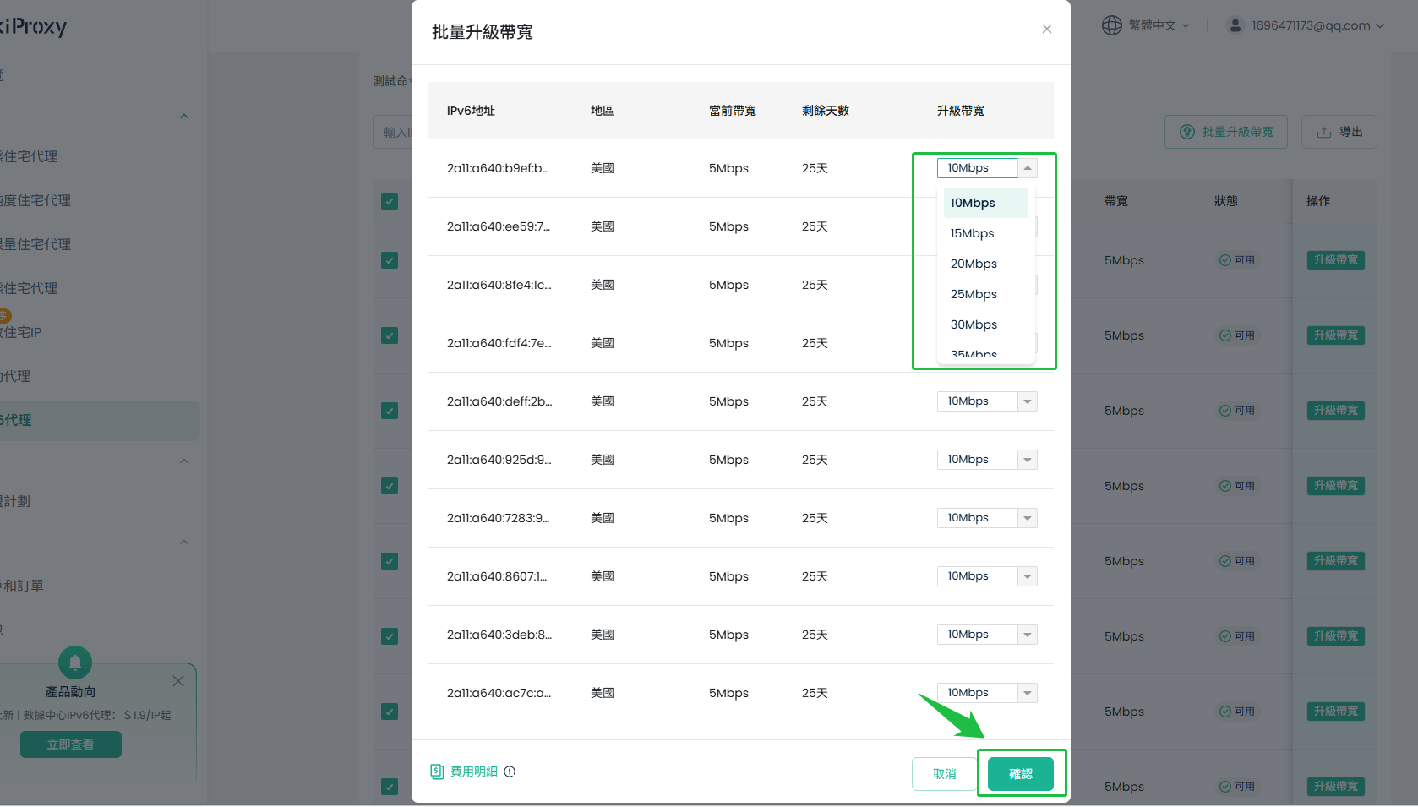Collapse the first sidebar section chevron
This screenshot has height=807, width=1418.
[184, 117]
